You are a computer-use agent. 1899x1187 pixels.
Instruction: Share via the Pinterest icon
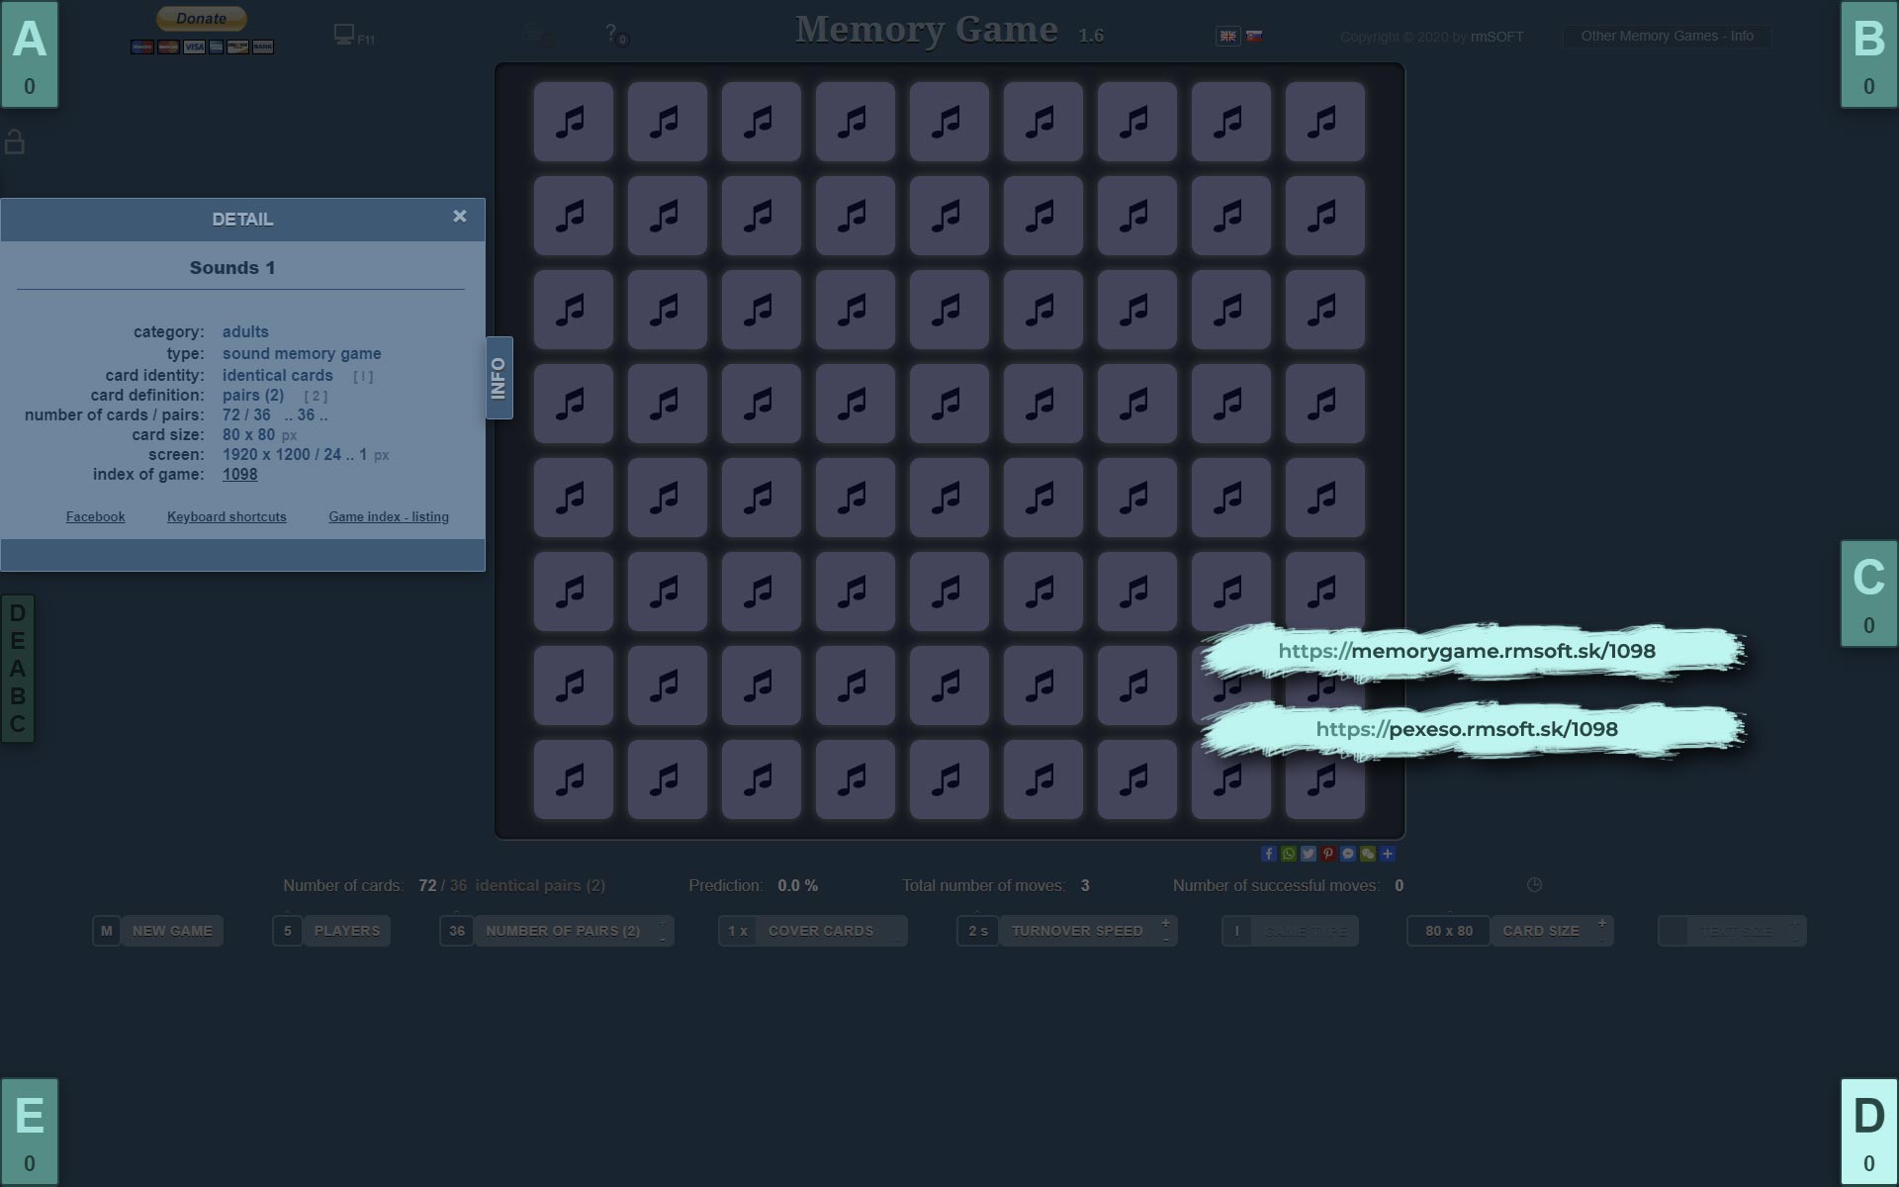tap(1328, 854)
